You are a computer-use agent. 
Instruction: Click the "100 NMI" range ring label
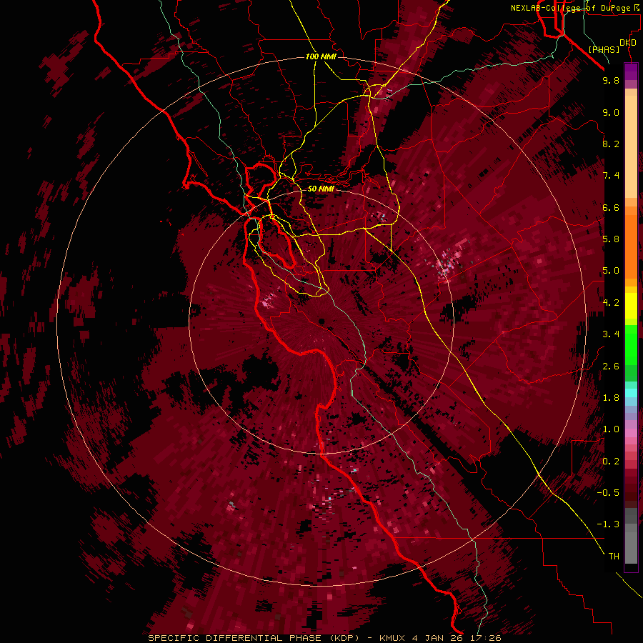pyautogui.click(x=321, y=56)
